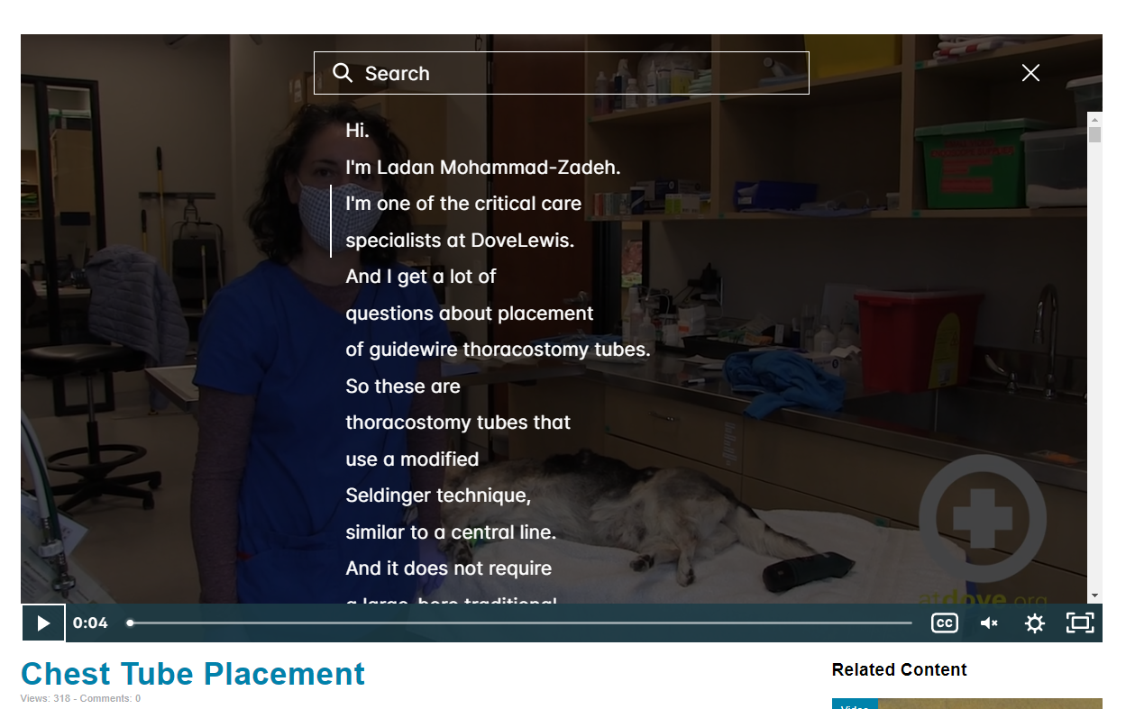Unmute the video with the speaker icon

pos(989,623)
